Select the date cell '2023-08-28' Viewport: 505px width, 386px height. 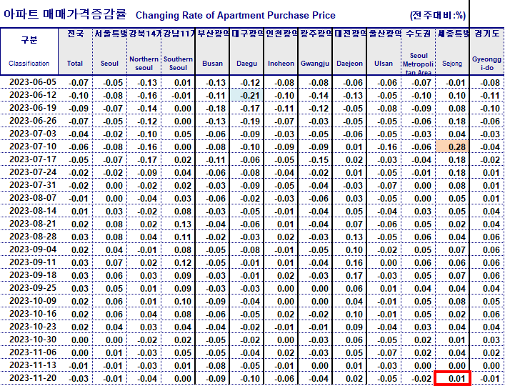pyautogui.click(x=33, y=237)
